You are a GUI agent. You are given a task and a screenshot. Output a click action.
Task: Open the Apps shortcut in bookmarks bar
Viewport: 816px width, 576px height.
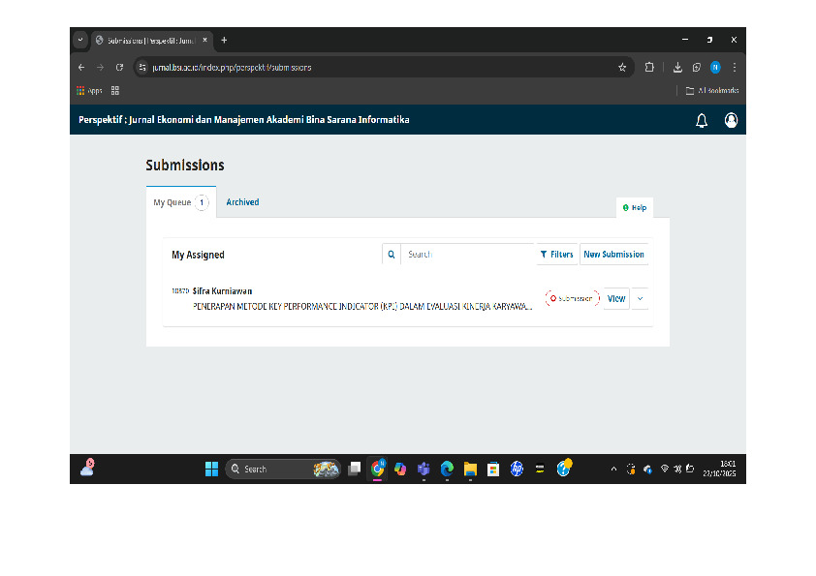click(89, 90)
